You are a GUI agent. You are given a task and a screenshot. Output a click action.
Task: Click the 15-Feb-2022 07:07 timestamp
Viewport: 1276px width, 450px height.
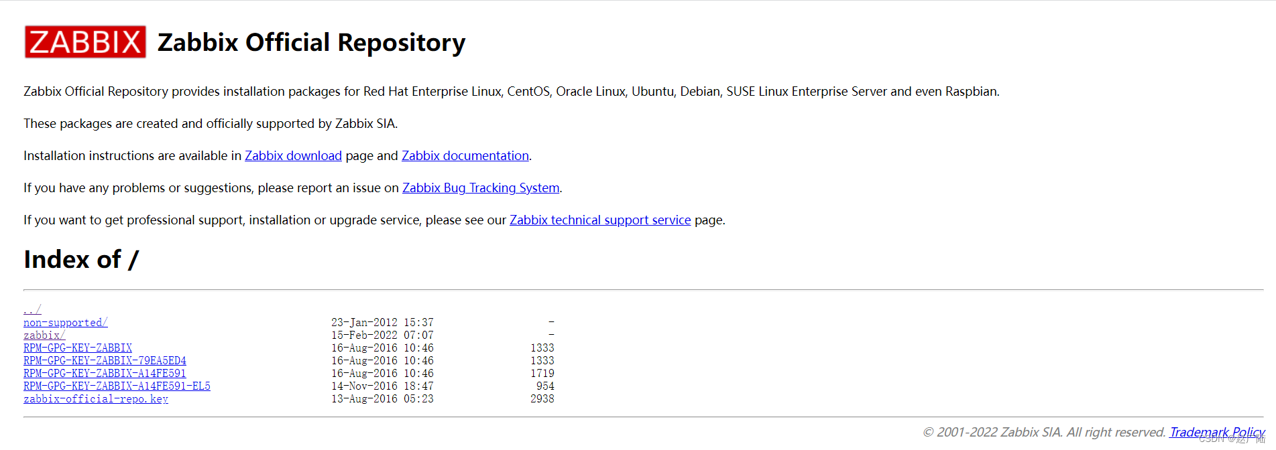(382, 335)
